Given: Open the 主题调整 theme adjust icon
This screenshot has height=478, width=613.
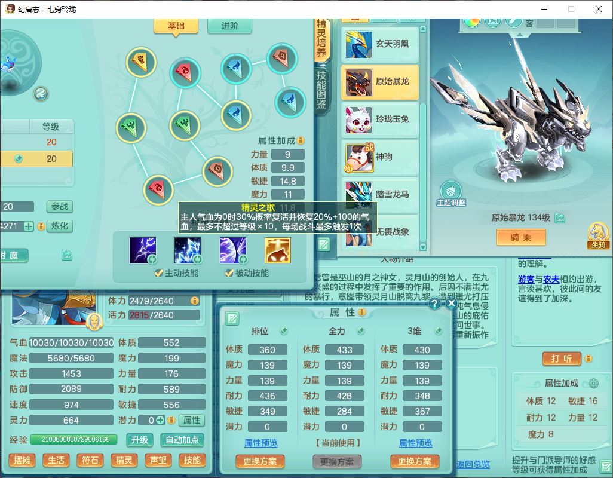Looking at the screenshot, I should pos(450,194).
